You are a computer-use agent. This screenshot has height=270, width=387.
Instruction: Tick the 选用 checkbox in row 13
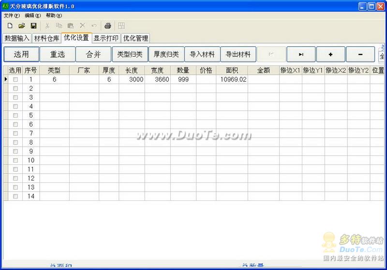[x=15, y=187]
